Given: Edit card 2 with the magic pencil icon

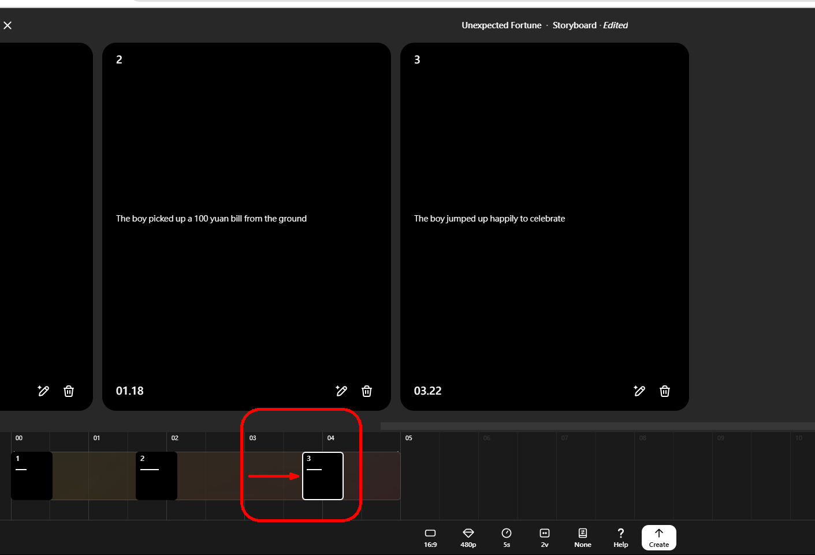Looking at the screenshot, I should point(341,391).
